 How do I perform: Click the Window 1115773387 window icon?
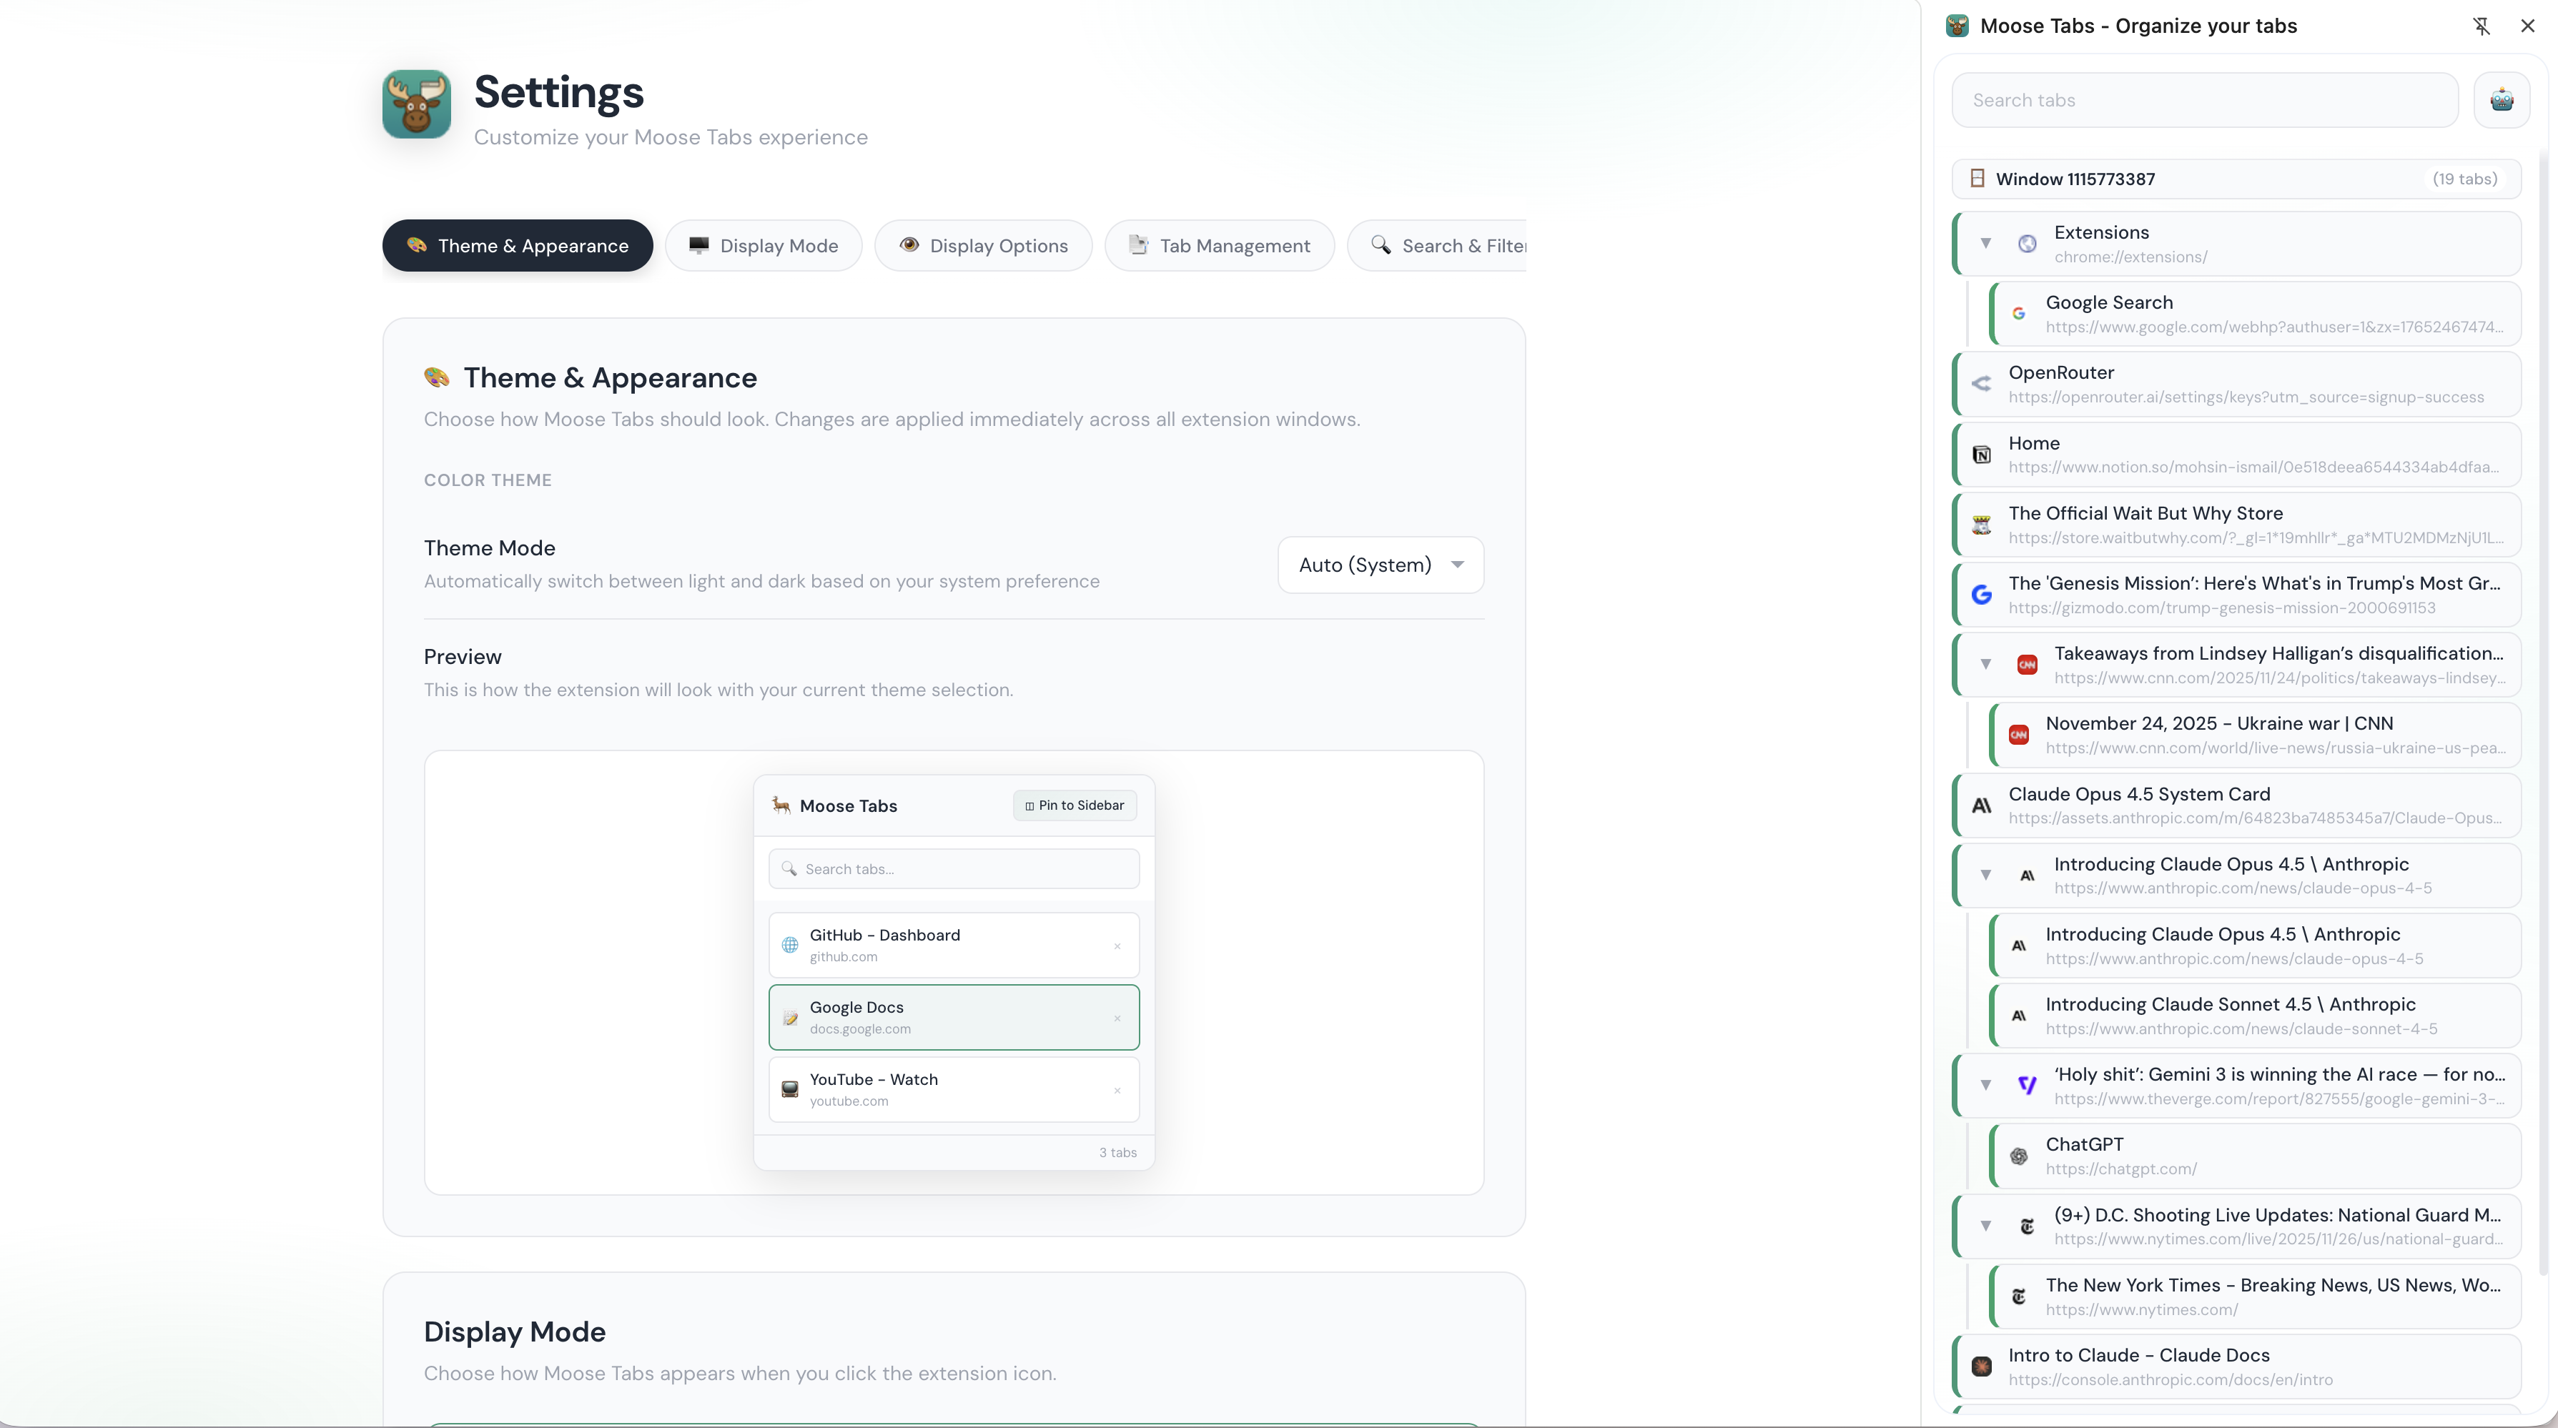point(1976,179)
